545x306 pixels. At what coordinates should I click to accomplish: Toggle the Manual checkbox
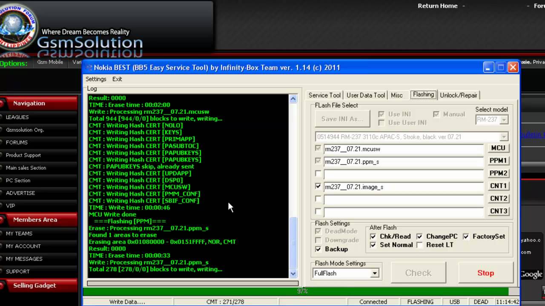click(436, 114)
